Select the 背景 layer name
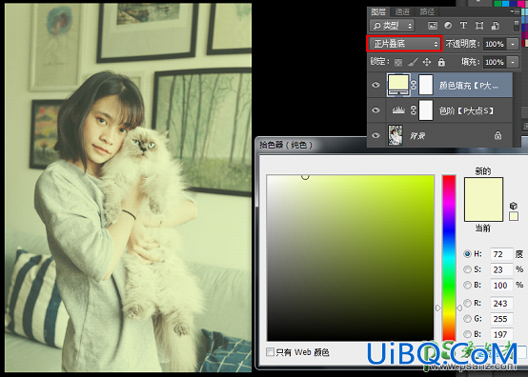This screenshot has height=377, width=528. click(x=417, y=135)
